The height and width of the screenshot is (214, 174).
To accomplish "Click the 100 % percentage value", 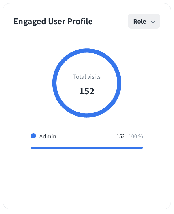I will click(x=135, y=136).
